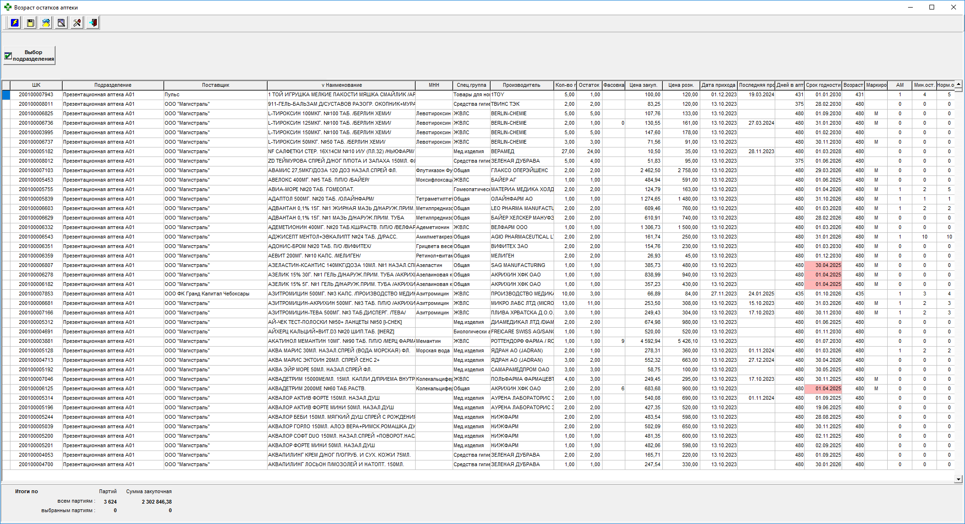
Task: Click the cloud and yellow diamond toolbar icon
Action: [46, 23]
